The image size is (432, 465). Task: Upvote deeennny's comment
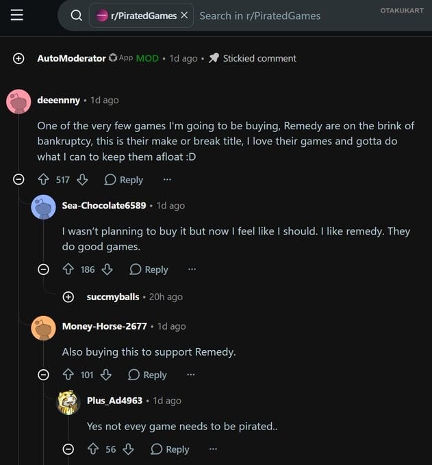[44, 180]
